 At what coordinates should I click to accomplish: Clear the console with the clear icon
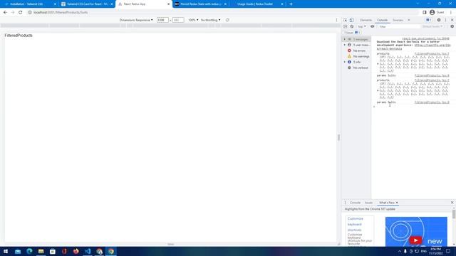coord(351,26)
